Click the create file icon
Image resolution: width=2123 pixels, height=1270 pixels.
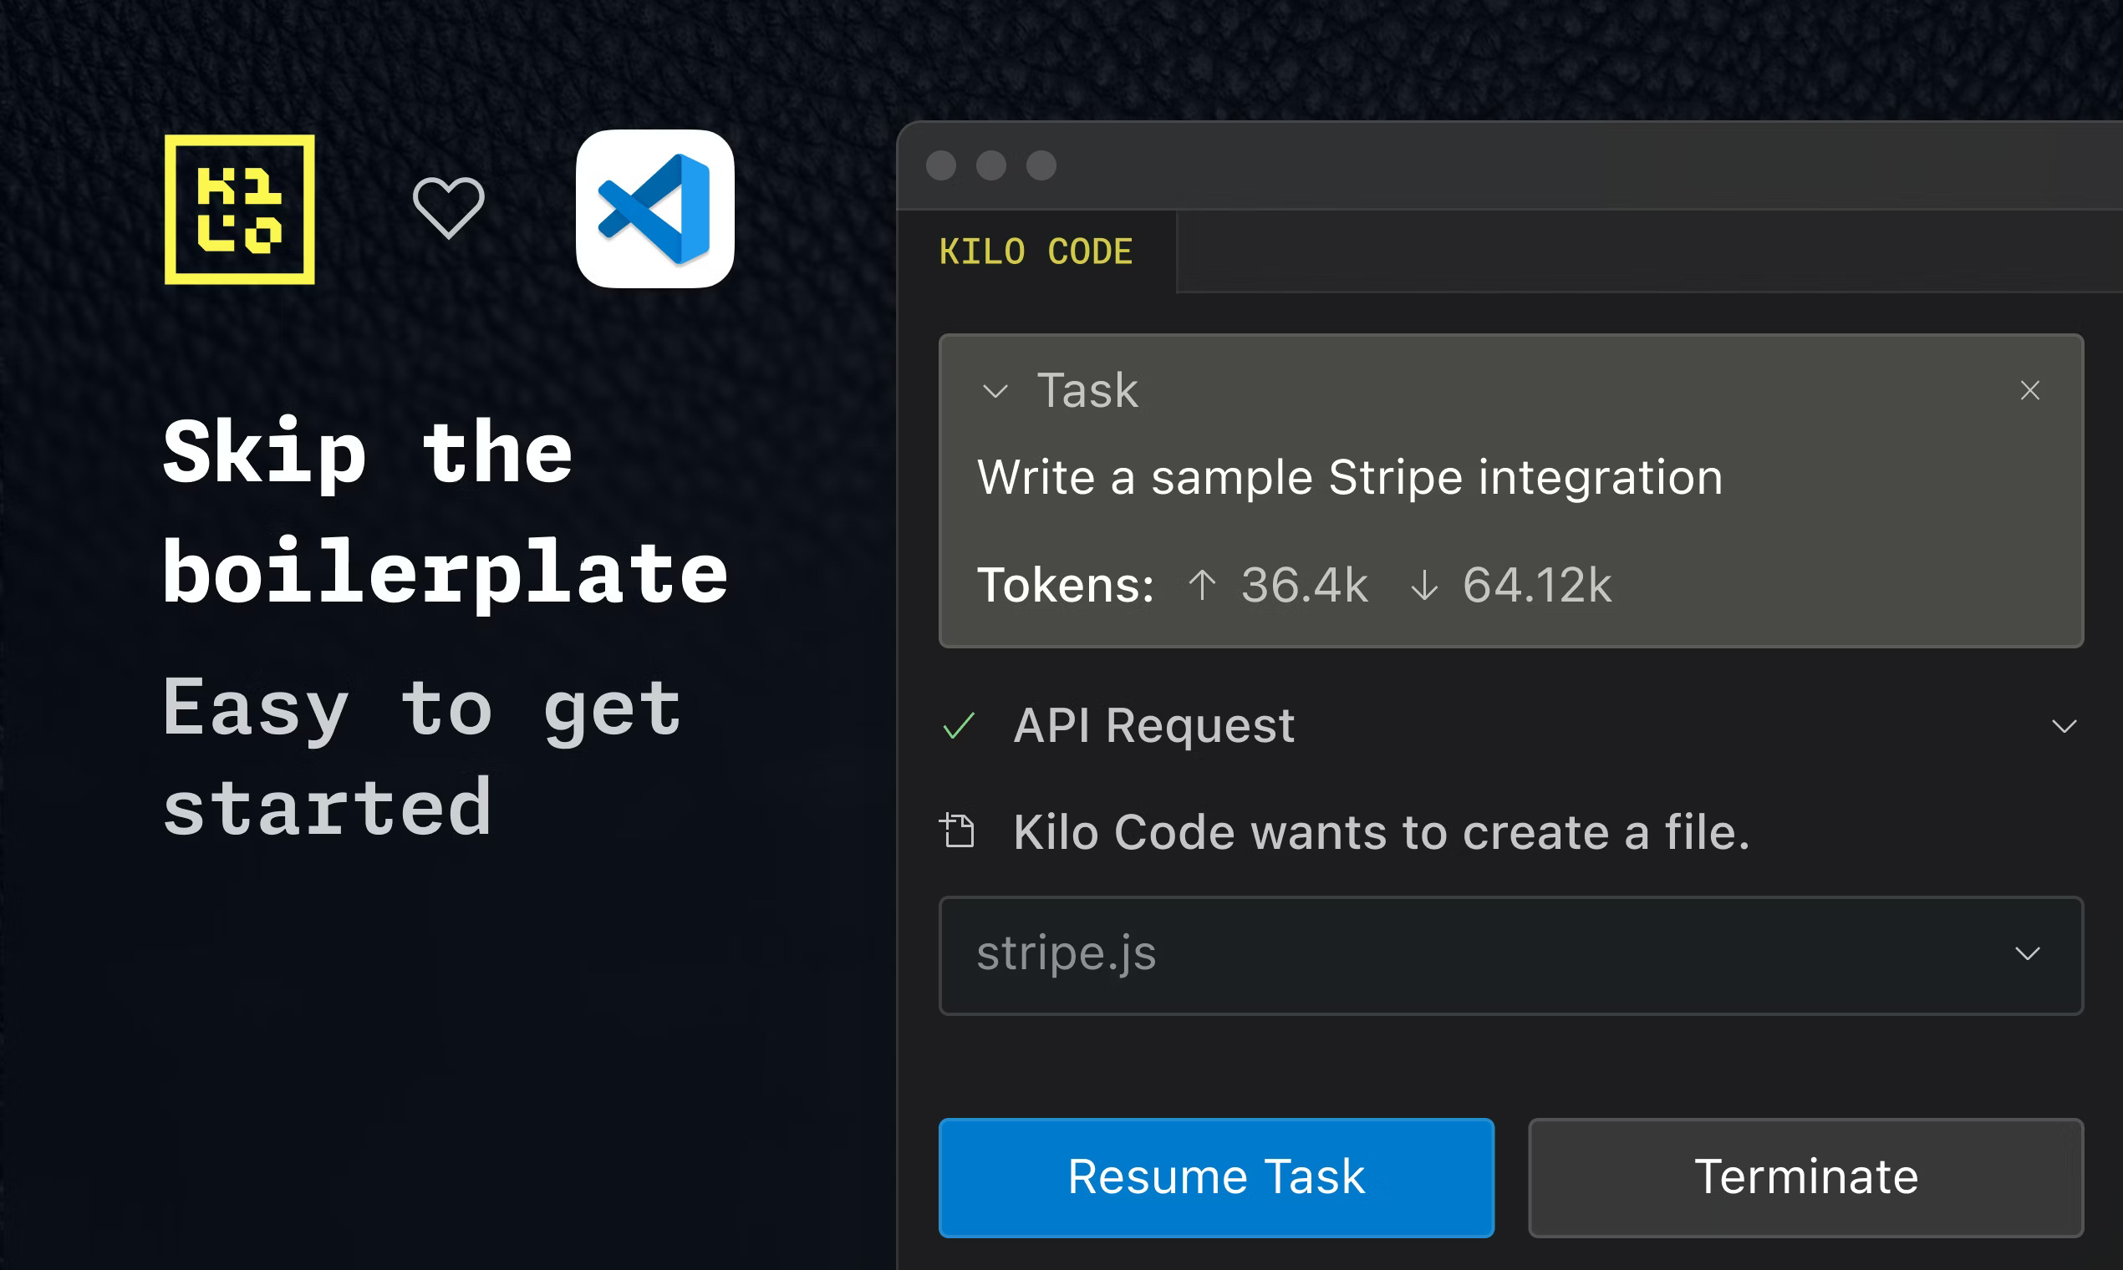click(x=957, y=831)
